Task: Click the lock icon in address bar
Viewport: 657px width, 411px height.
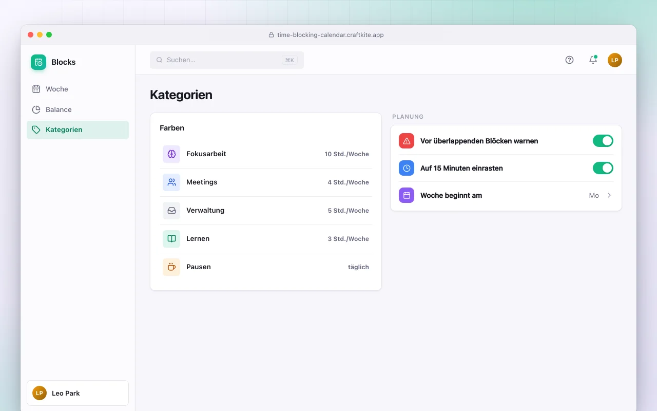Action: tap(271, 35)
